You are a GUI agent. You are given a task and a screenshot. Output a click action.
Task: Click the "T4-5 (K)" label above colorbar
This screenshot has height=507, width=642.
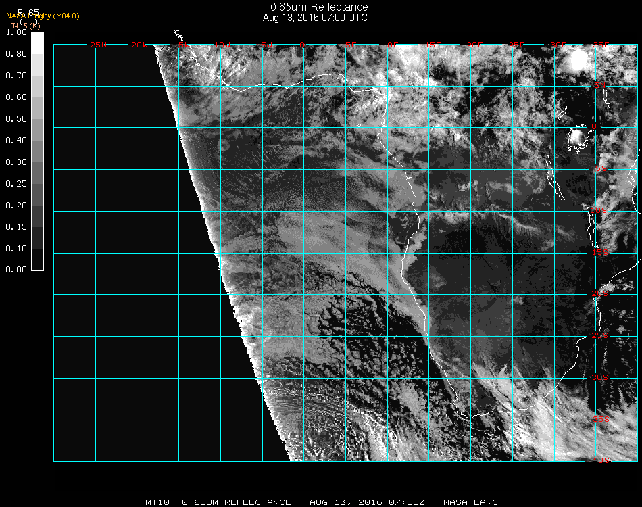pyautogui.click(x=26, y=26)
